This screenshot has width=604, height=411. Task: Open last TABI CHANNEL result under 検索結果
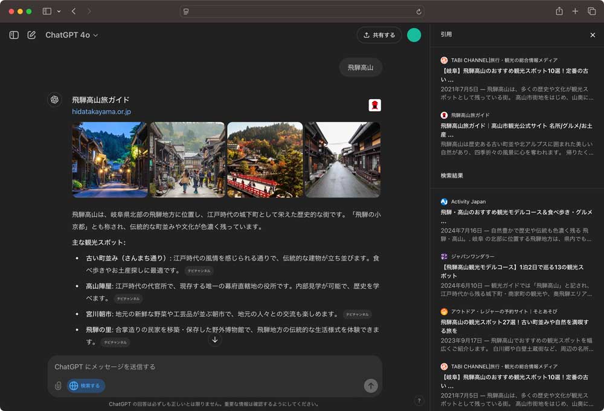click(x=516, y=385)
